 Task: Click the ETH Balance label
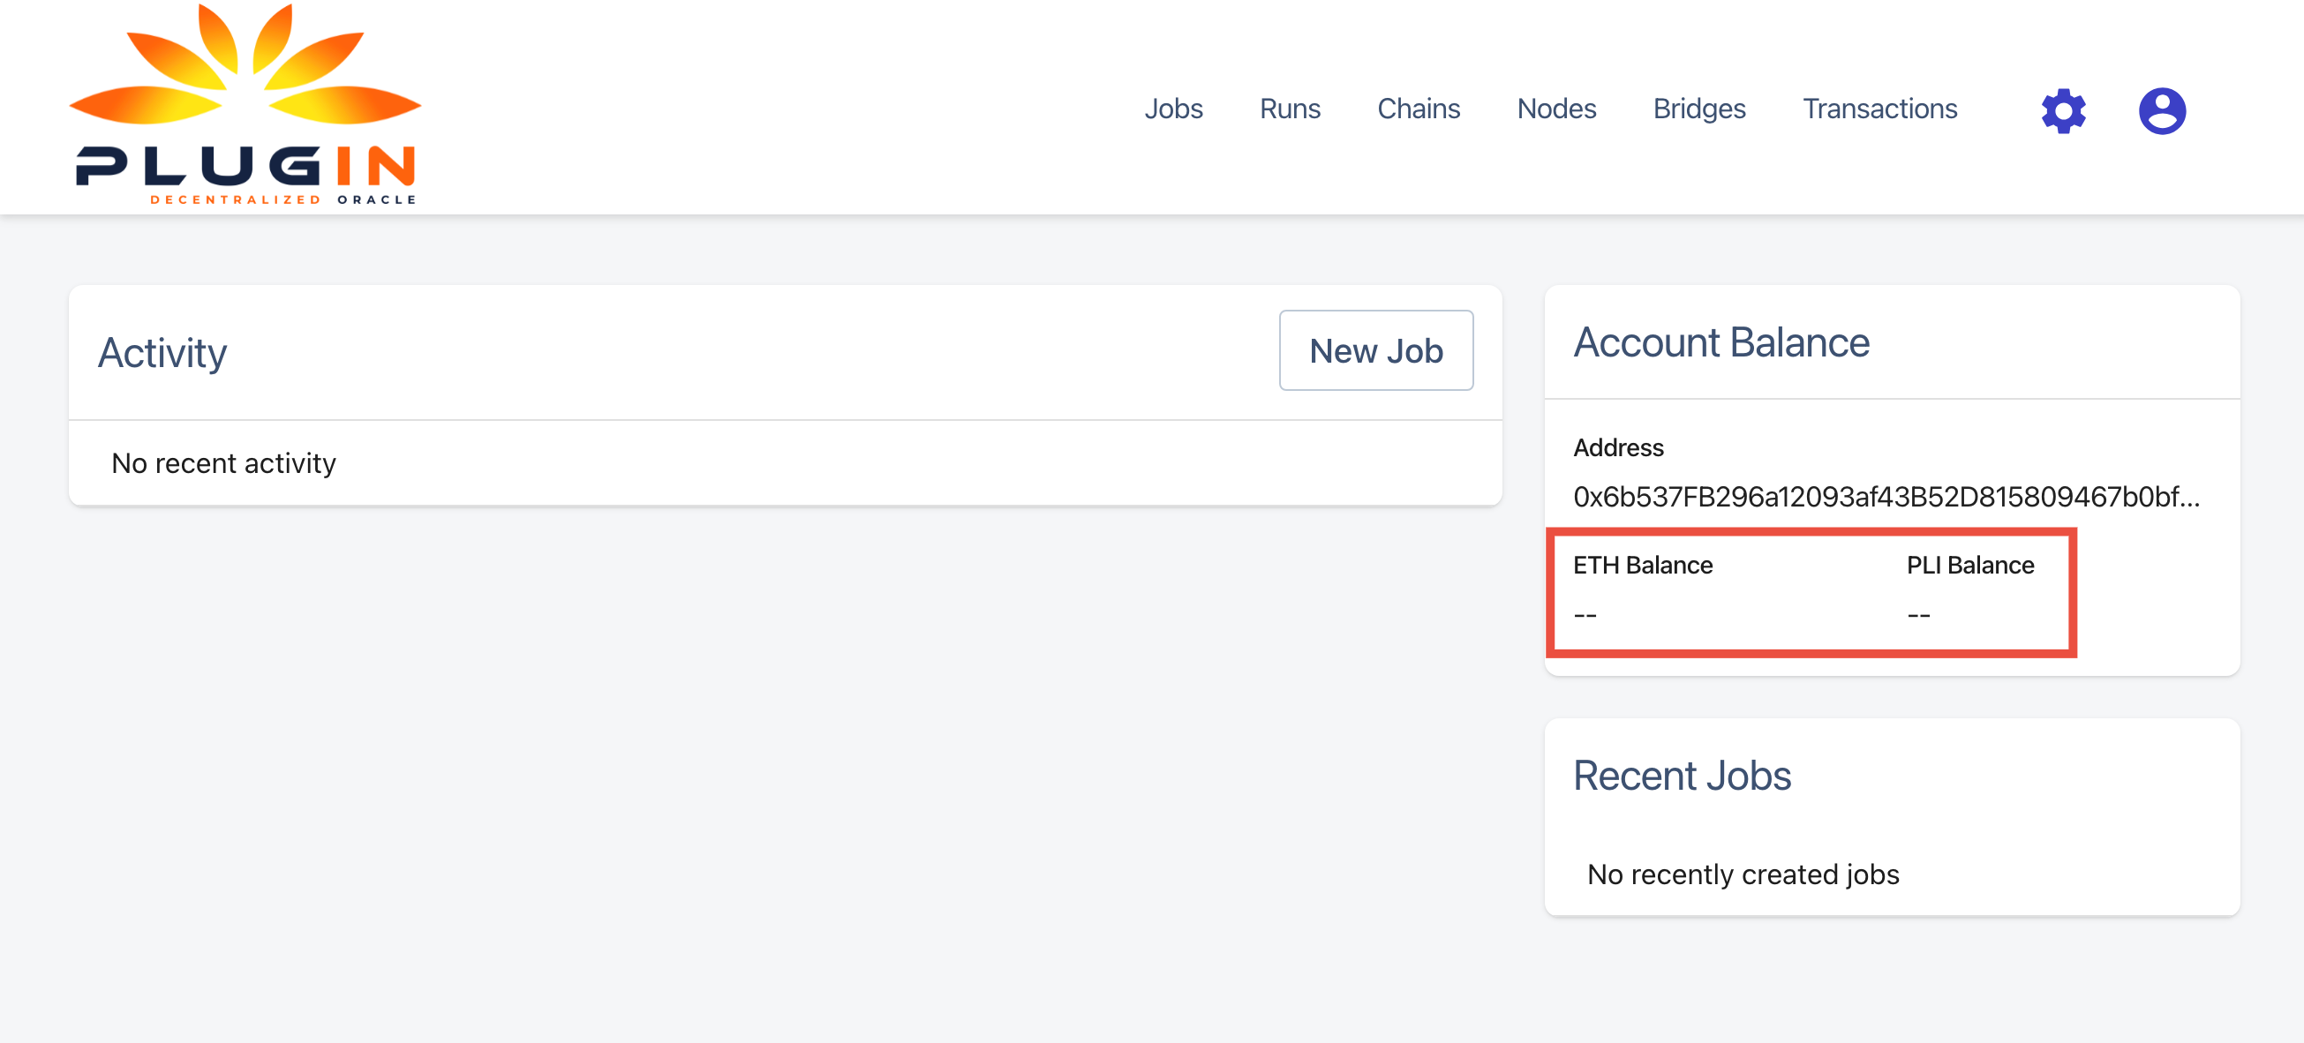(x=1644, y=564)
